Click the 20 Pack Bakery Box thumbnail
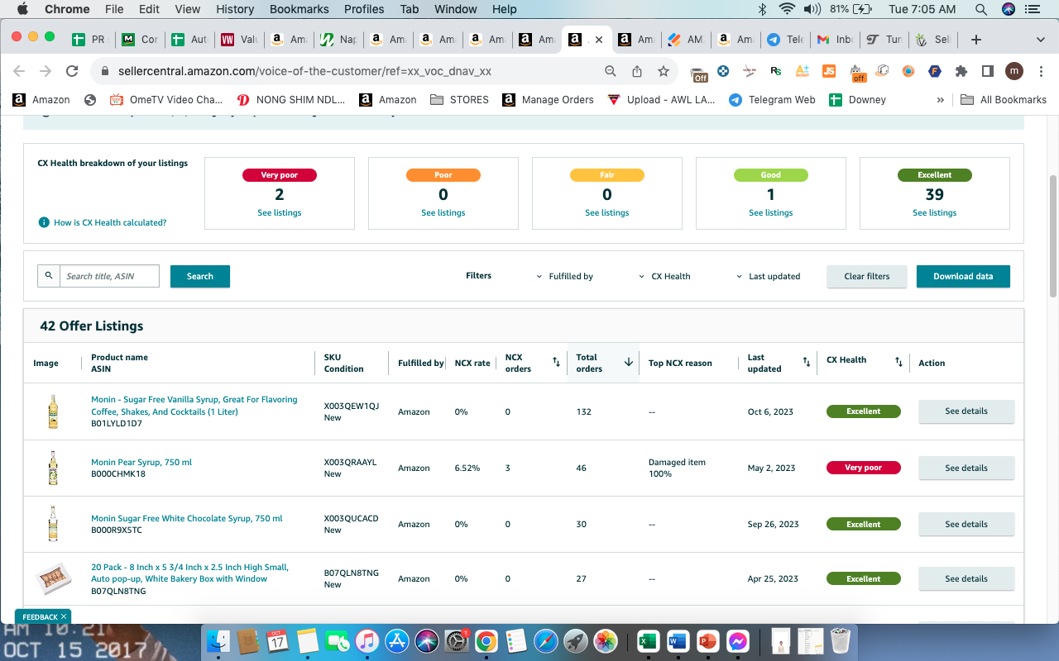The image size is (1059, 661). pyautogui.click(x=54, y=578)
